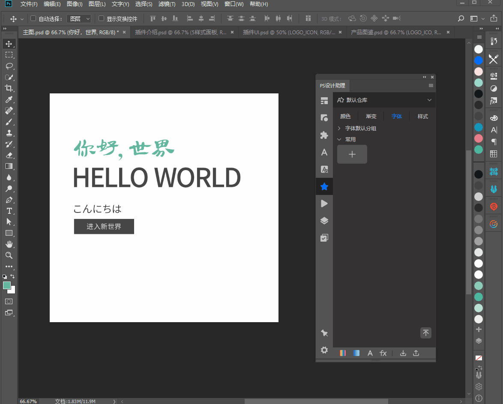503x404 pixels.
Task: Click the export upload button in panel footer
Action: tap(416, 353)
